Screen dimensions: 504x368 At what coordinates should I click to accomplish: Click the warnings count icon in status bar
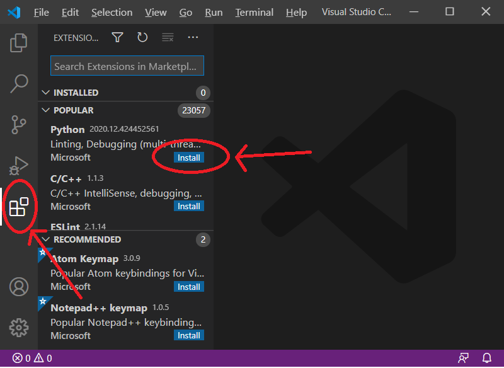[x=39, y=358]
